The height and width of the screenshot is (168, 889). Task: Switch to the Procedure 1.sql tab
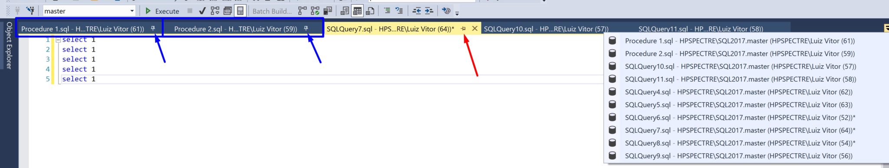coord(82,29)
